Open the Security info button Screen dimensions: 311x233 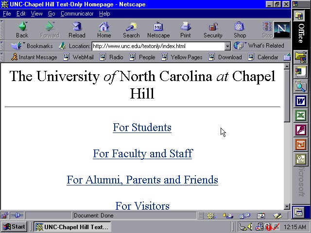tap(213, 30)
